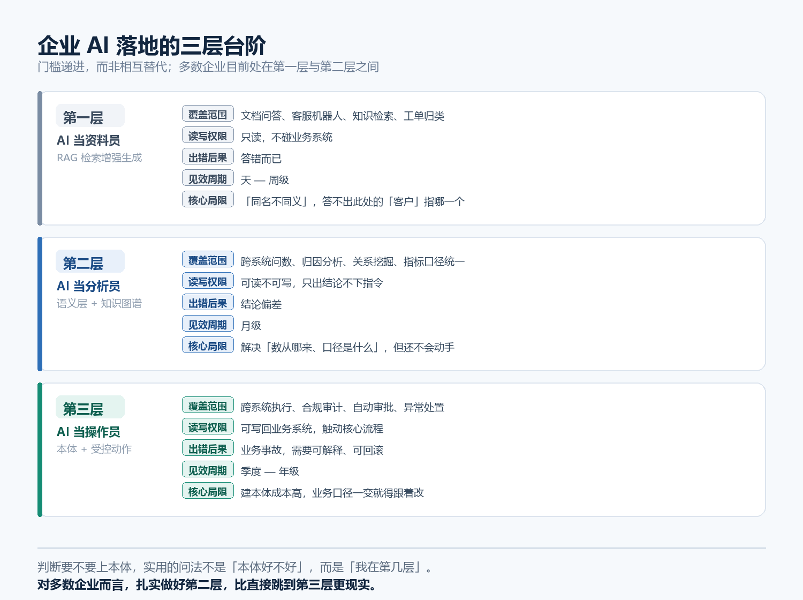Select the heading AI 当资料员
Screen dimensions: 803x600
[x=88, y=140]
